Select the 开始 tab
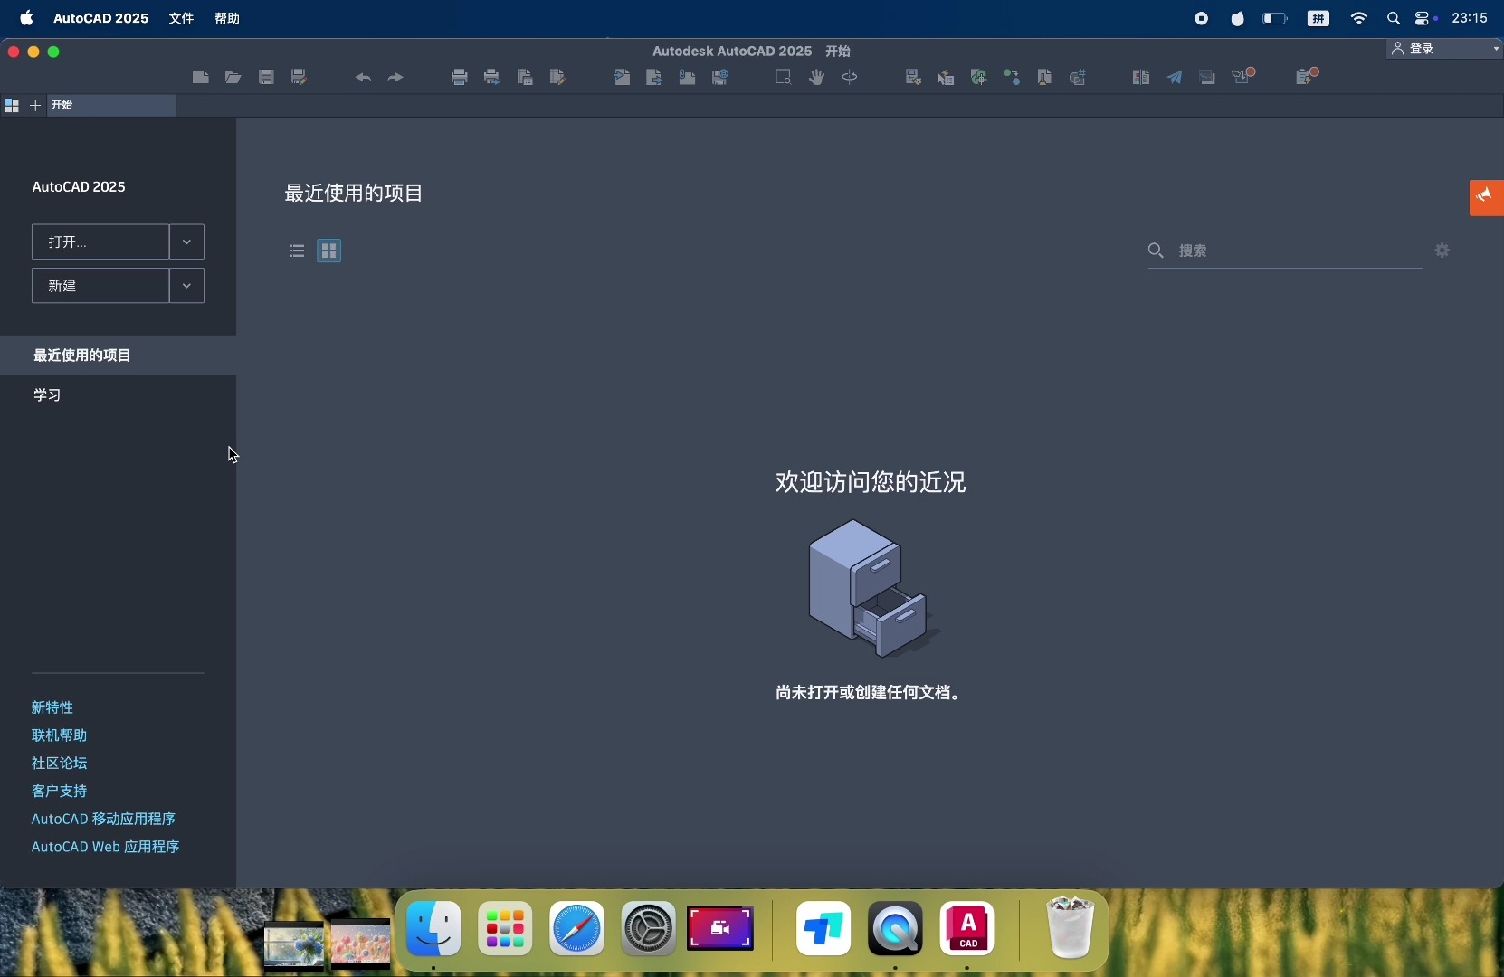1504x977 pixels. [110, 106]
